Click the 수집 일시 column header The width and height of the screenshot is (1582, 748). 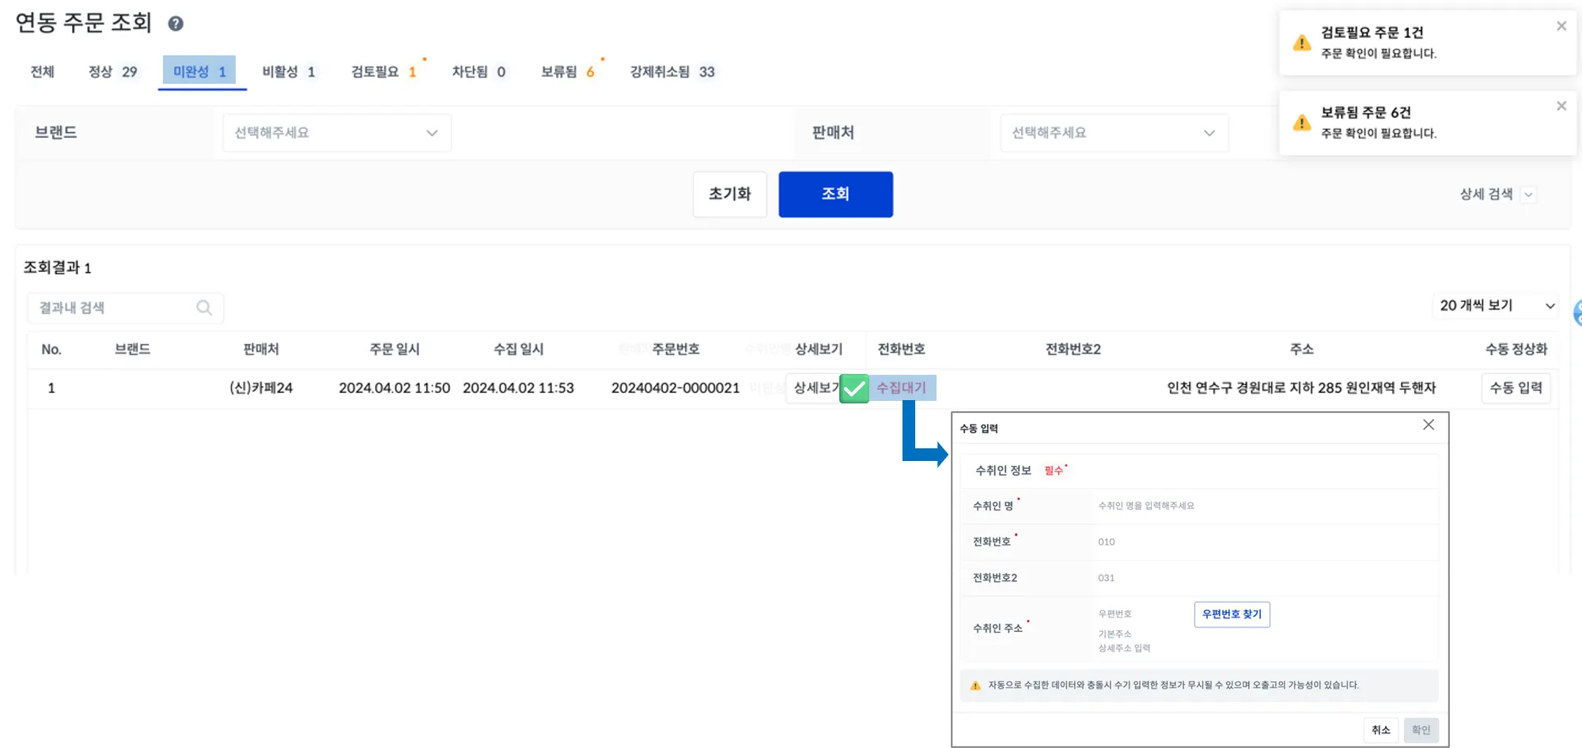[x=519, y=349]
